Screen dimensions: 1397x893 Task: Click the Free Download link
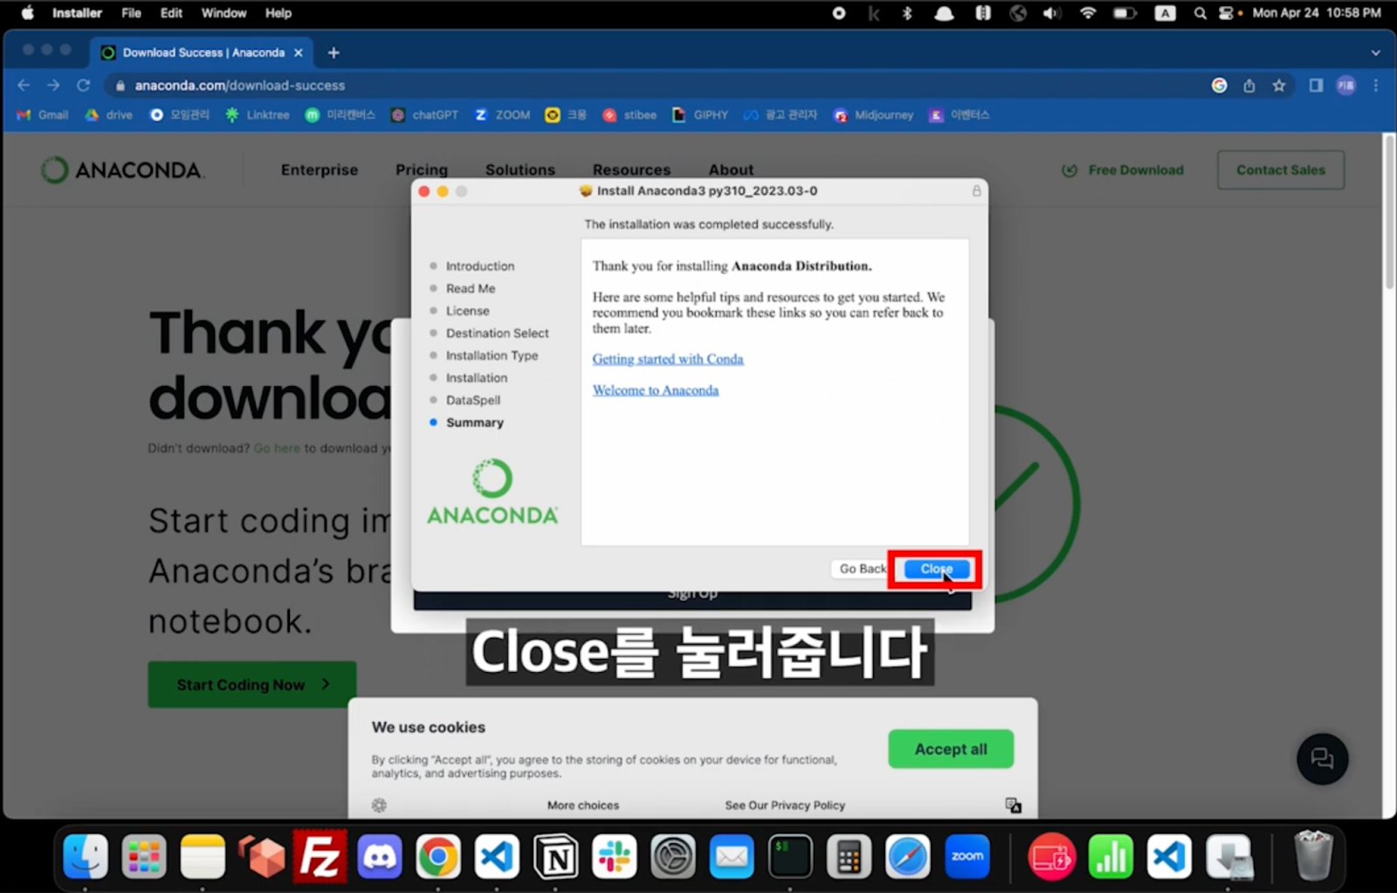[1123, 170]
